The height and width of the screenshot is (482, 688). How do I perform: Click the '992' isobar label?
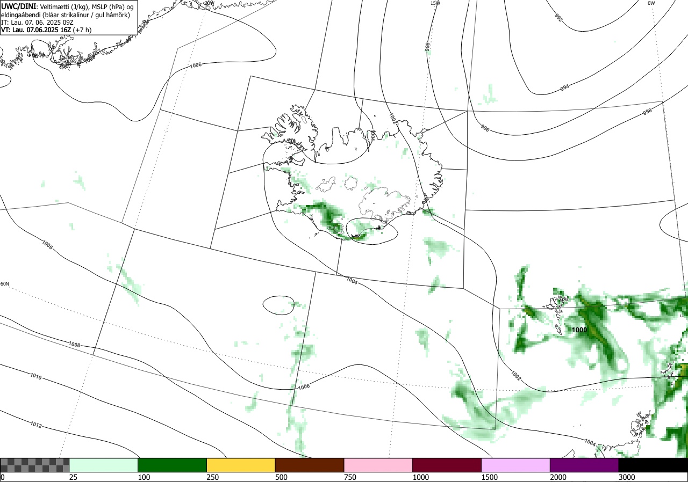pos(558,19)
